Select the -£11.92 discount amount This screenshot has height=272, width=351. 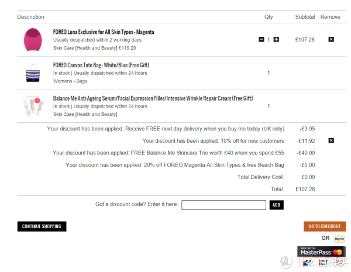click(306, 141)
